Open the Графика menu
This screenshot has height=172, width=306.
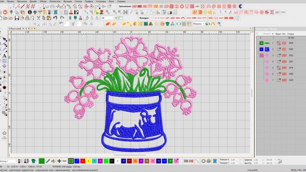pos(89,1)
